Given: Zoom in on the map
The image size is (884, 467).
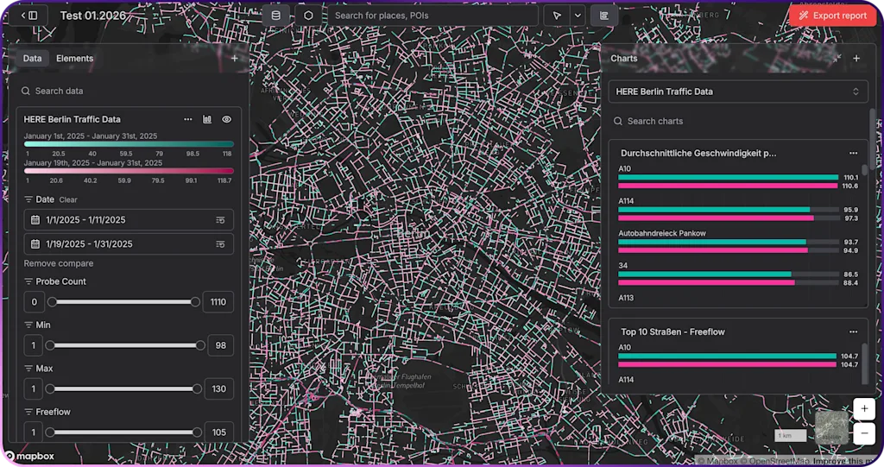Looking at the screenshot, I should pyautogui.click(x=864, y=408).
